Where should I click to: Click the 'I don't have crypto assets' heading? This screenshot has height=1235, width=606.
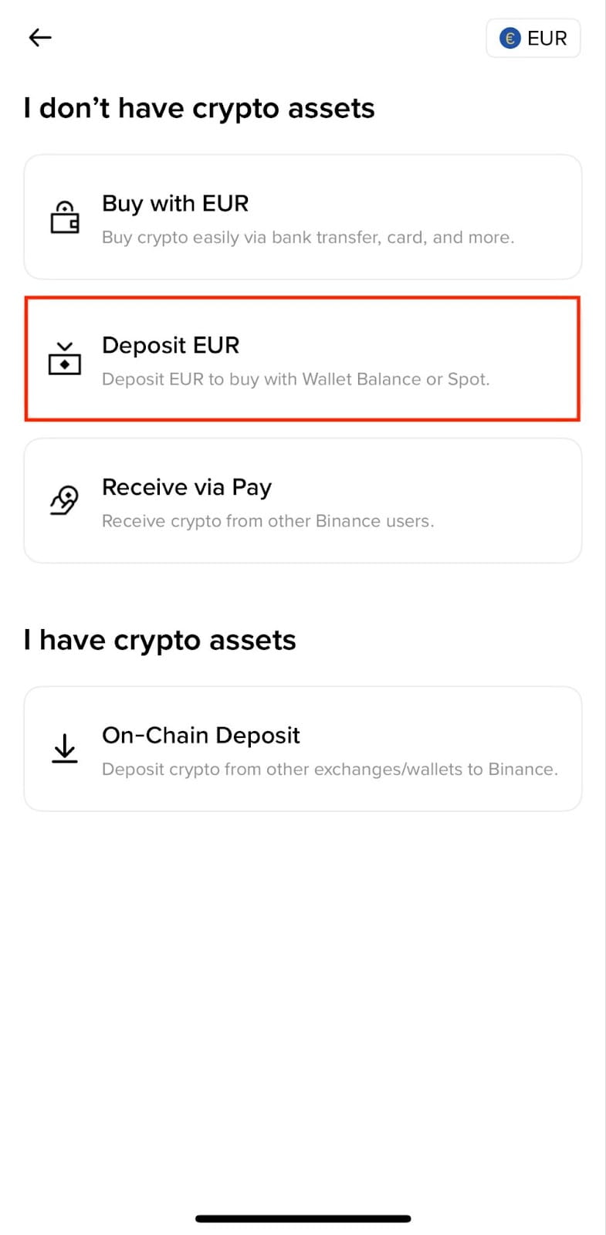199,109
